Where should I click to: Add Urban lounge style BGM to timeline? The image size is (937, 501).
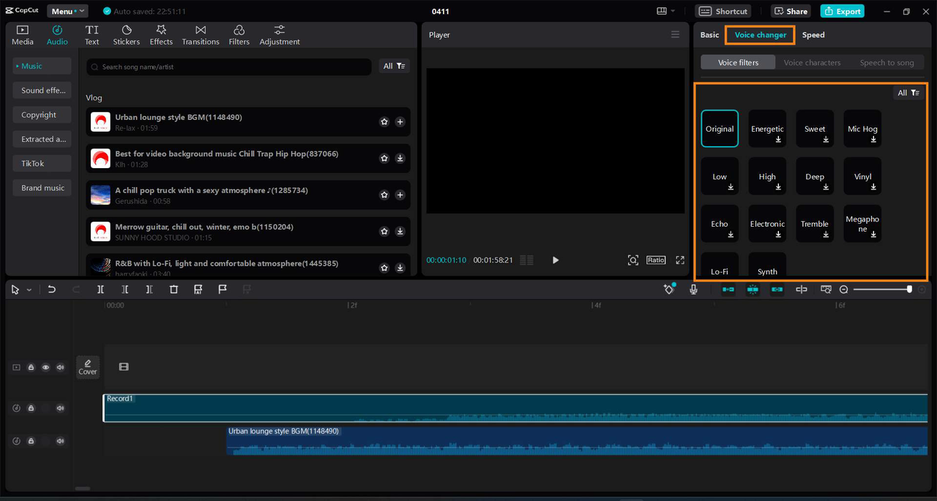point(400,122)
